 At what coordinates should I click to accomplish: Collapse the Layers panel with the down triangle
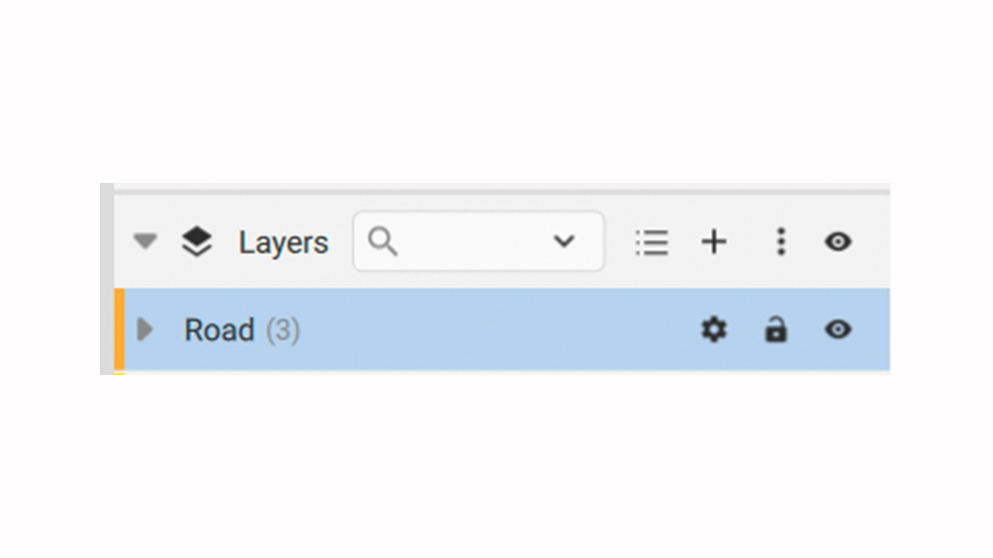pyautogui.click(x=145, y=241)
